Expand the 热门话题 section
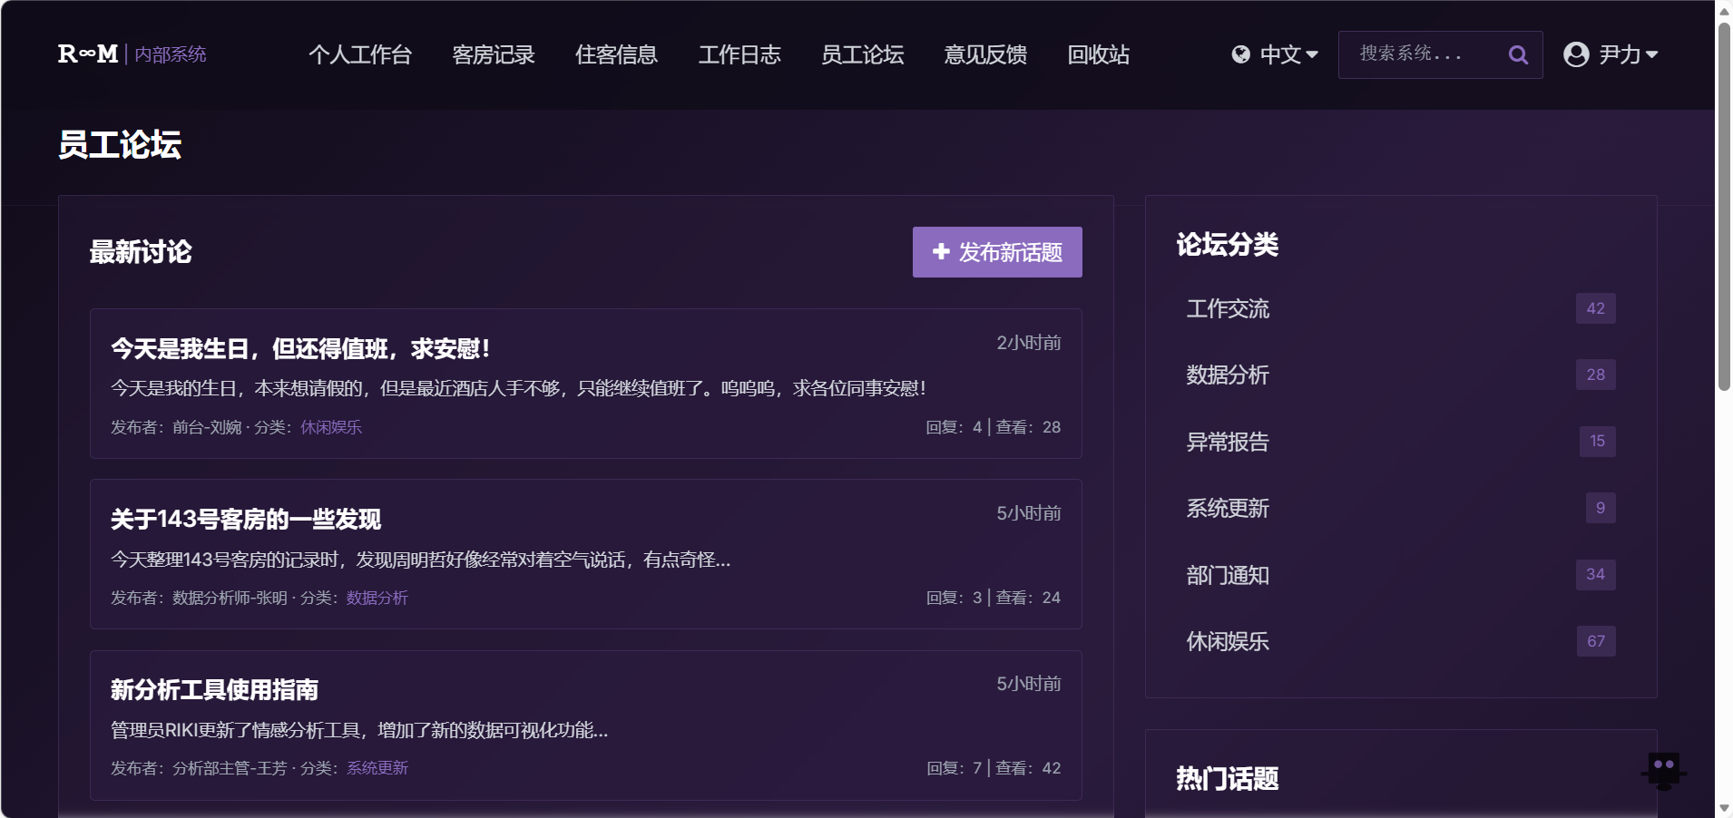The image size is (1733, 818). [1227, 778]
